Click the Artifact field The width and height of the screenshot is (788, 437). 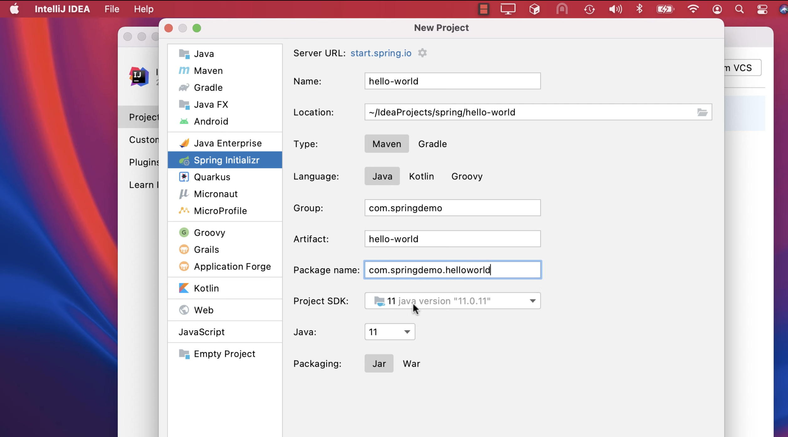click(x=452, y=239)
